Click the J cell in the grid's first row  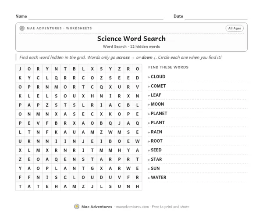[x=20, y=69]
